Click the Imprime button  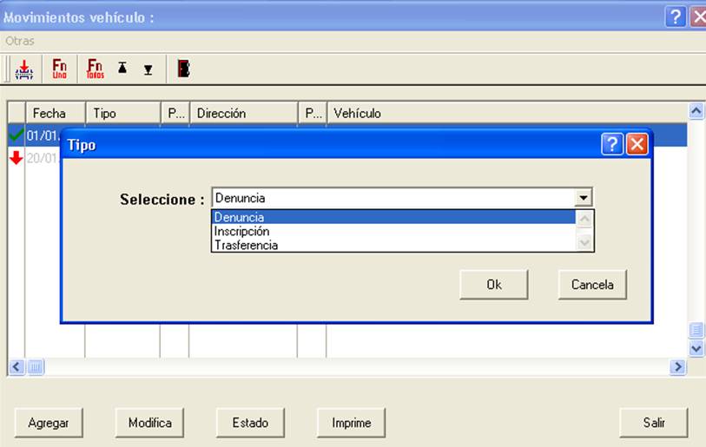pos(351,423)
